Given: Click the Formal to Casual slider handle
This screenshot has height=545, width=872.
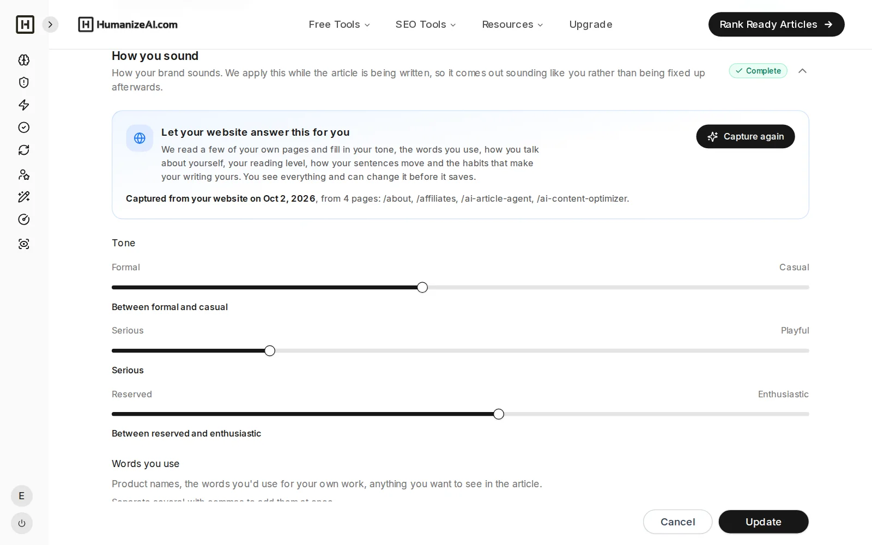Looking at the screenshot, I should click(422, 287).
